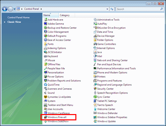Open the QuickTime icon
The width and height of the screenshot is (166, 126).
click(45, 85)
